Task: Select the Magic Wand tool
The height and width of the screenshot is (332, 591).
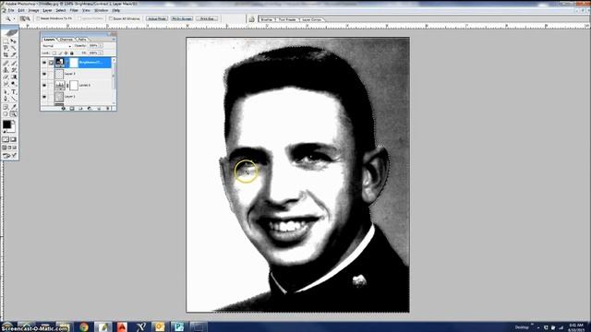Action: tap(13, 48)
